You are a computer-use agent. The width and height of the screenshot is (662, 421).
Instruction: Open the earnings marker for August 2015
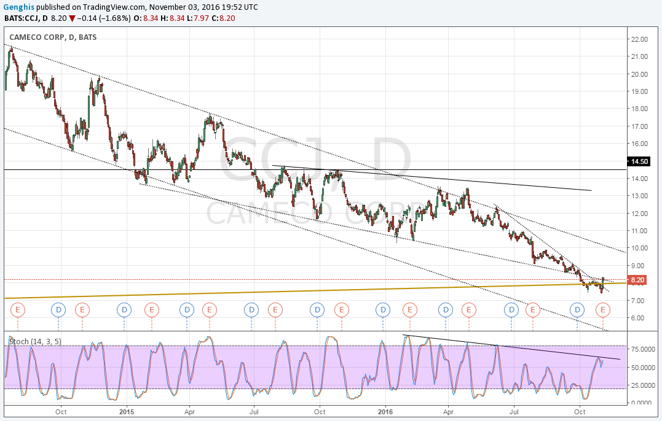275,310
